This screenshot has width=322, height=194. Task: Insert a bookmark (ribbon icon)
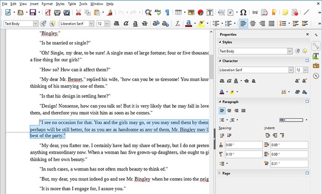click(x=274, y=13)
